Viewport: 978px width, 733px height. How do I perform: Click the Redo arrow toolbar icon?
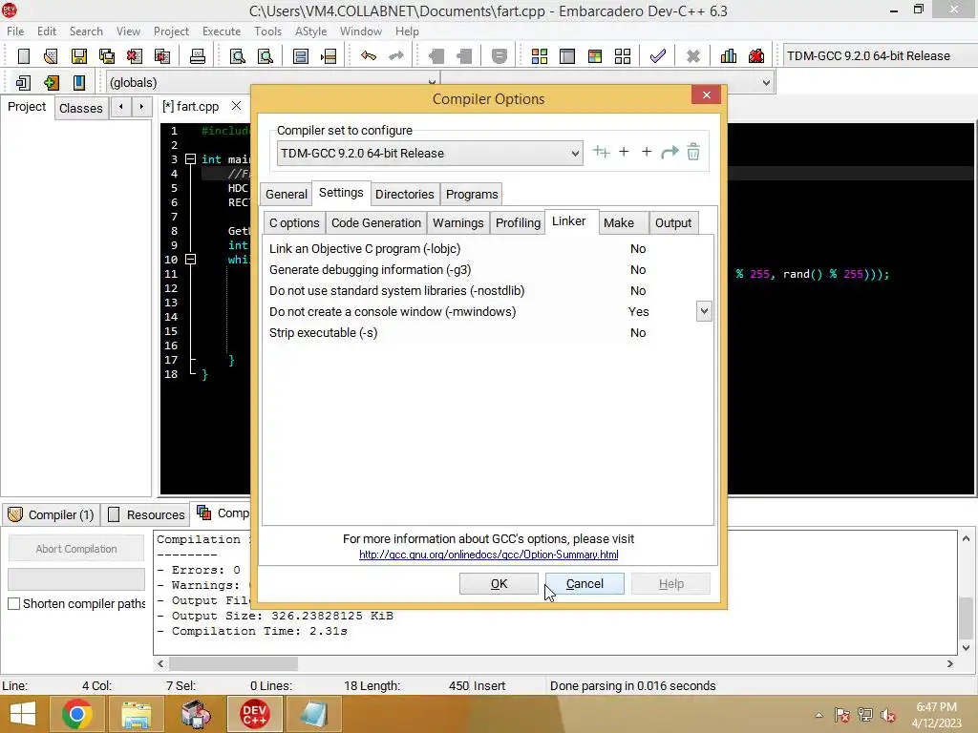pyautogui.click(x=396, y=56)
